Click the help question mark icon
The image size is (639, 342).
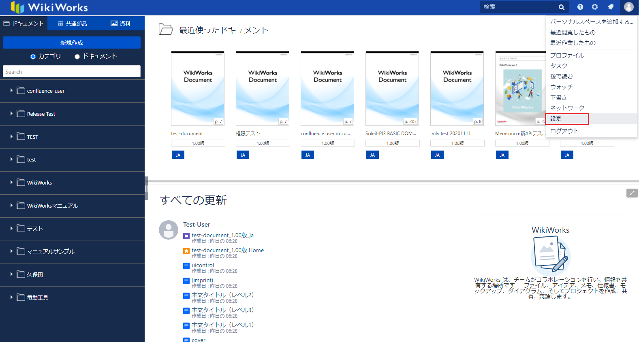coord(580,7)
